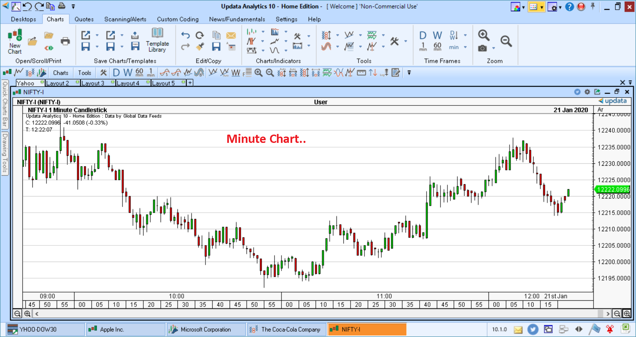This screenshot has height=337, width=636.
Task: Zoom in with ribbon magnifier plus
Action: click(484, 35)
